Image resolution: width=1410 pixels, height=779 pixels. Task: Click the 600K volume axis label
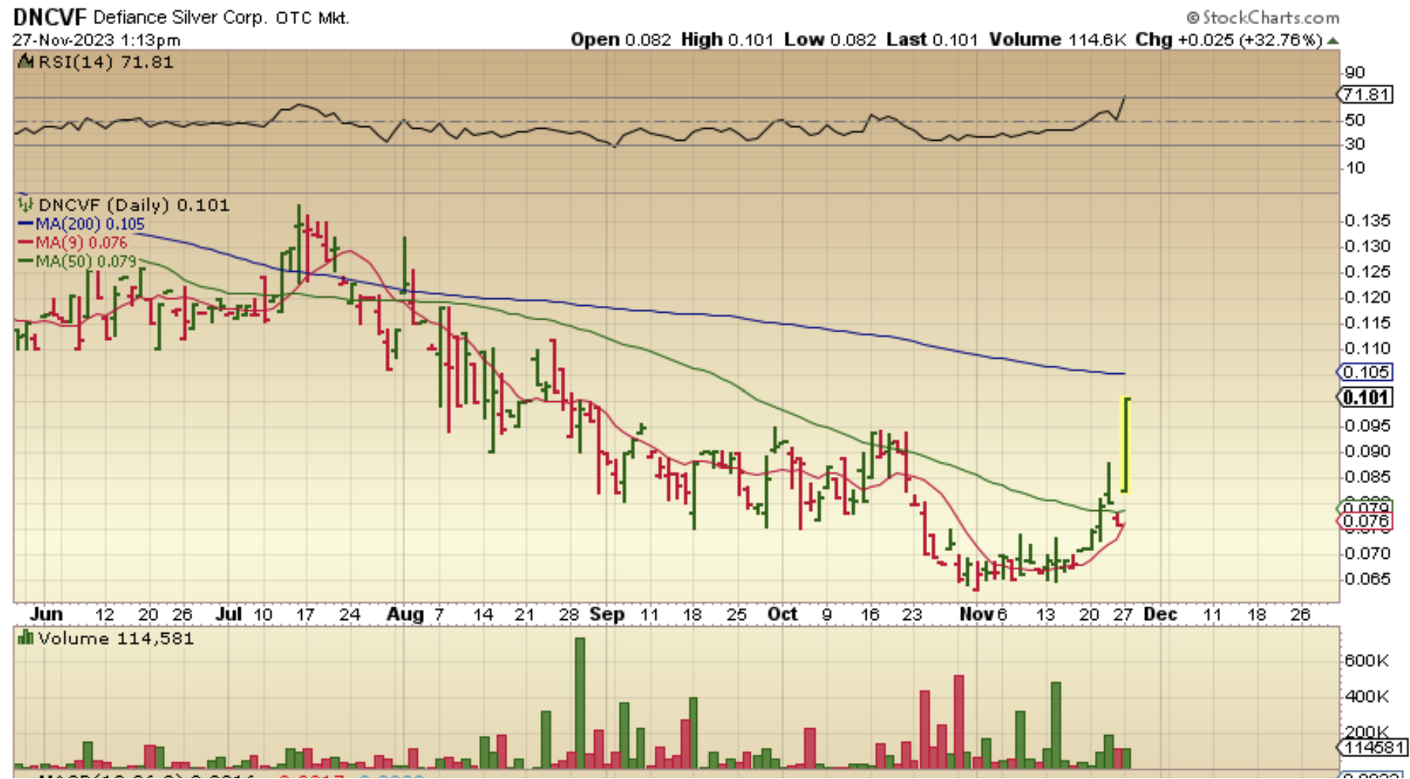pos(1367,661)
